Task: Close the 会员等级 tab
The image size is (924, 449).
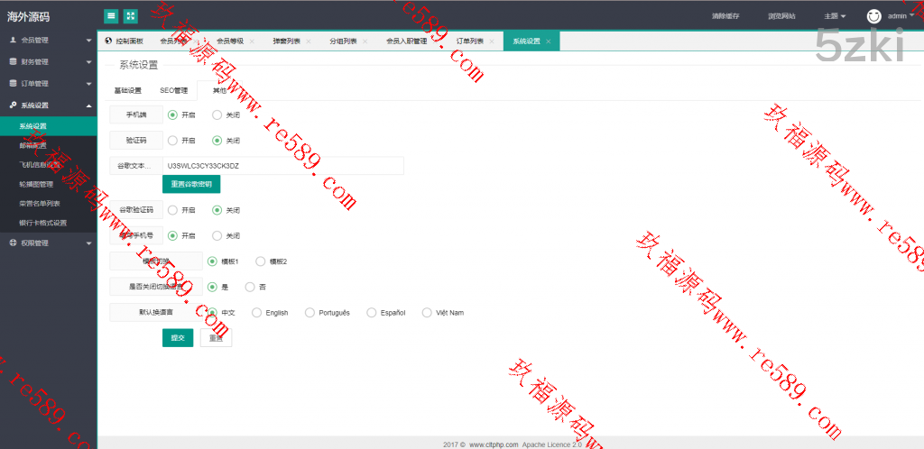Action: [252, 41]
